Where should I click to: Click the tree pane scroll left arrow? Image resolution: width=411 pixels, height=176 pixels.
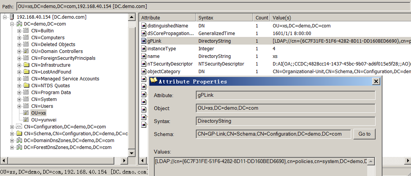point(4,160)
